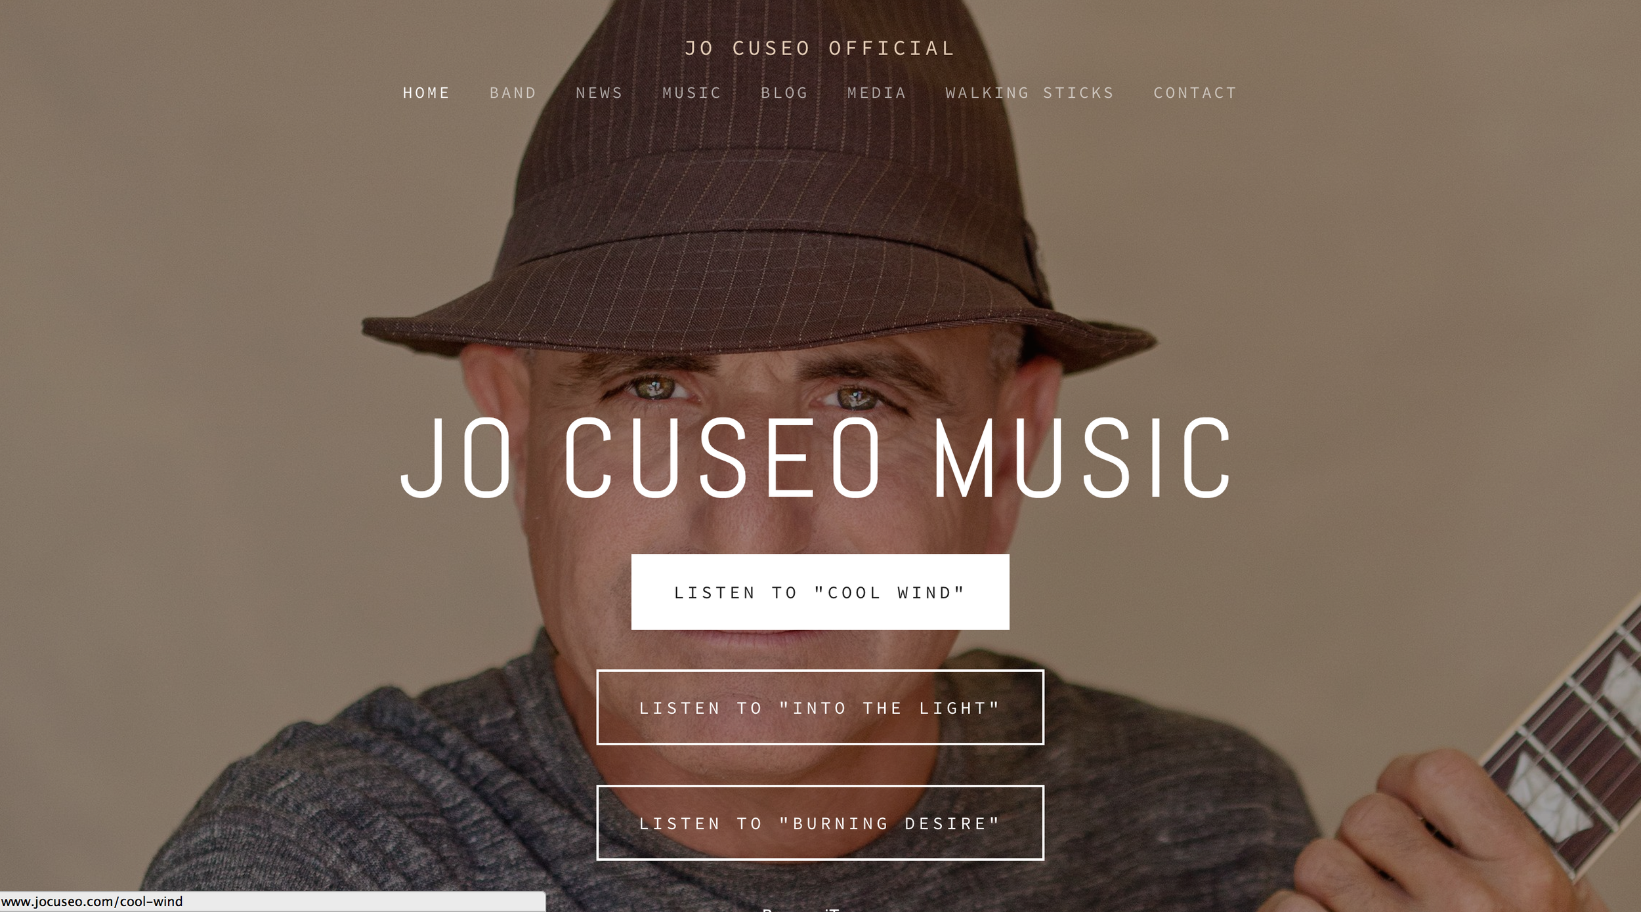1641x912 pixels.
Task: Visit the BLOG section
Action: click(x=784, y=93)
